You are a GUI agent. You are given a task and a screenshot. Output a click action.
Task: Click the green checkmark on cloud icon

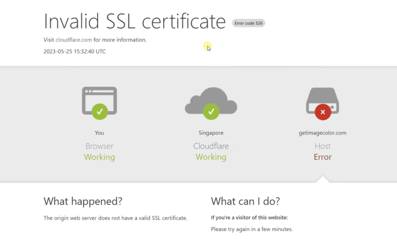coord(211,112)
